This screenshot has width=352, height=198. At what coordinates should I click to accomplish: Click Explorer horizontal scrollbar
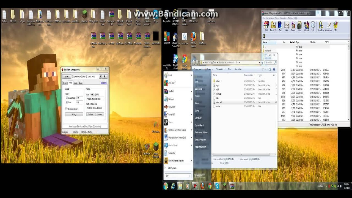coord(241,155)
